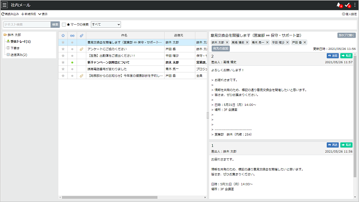The image size is (359, 202).
Task: Open the hamburger menu beside 社内メール
Action: coord(5,5)
